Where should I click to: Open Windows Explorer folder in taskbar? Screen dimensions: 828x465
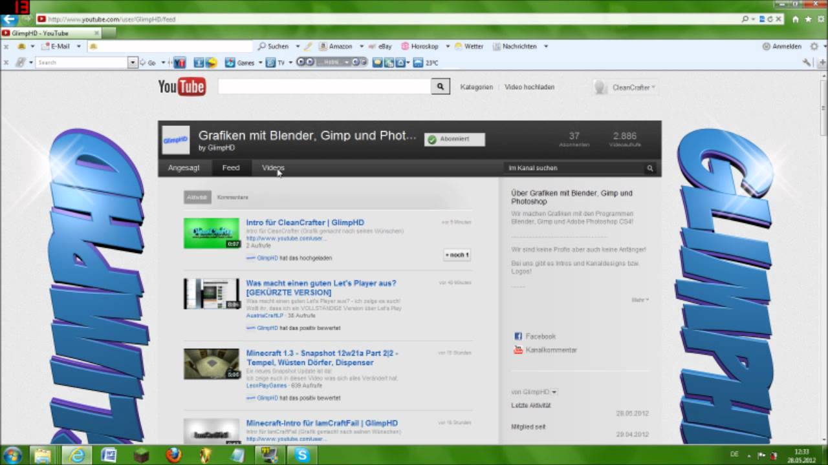coord(43,455)
